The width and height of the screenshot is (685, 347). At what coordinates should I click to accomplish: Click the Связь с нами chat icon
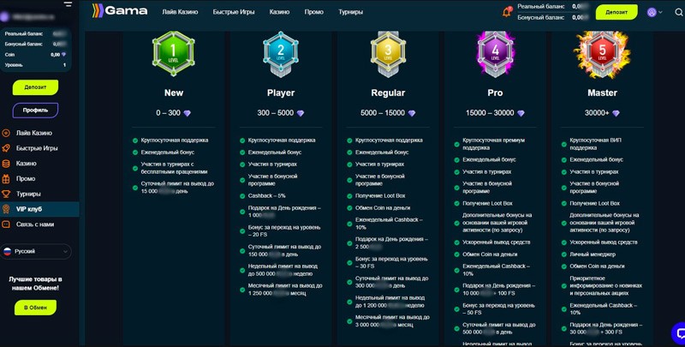[x=7, y=224]
